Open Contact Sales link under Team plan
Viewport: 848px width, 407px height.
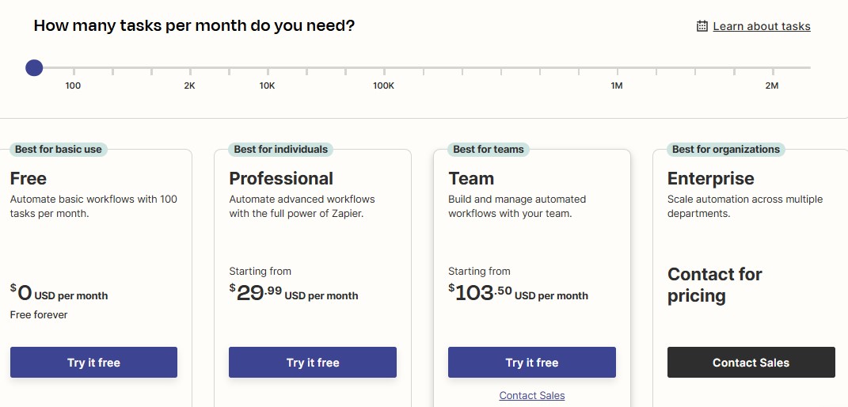coord(531,396)
